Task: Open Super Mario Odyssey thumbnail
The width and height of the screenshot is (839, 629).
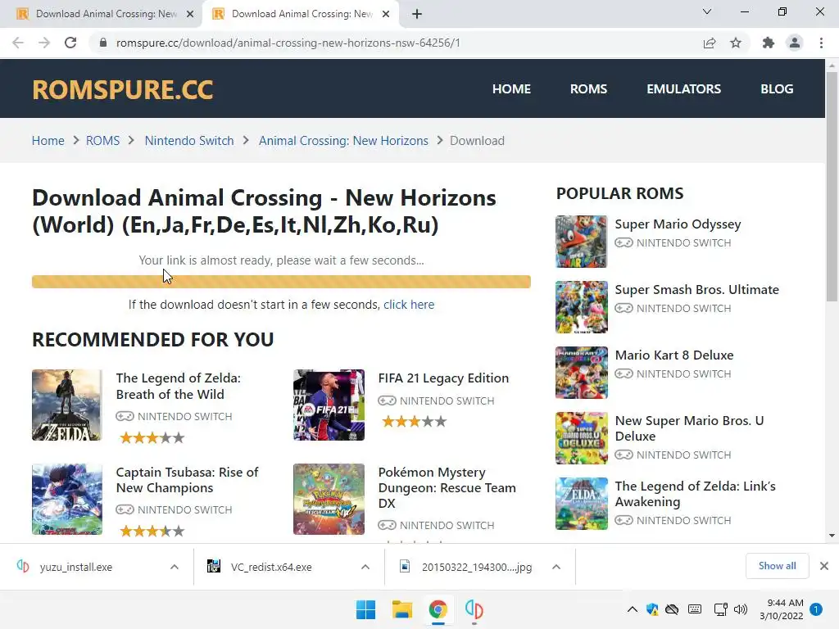Action: click(582, 242)
